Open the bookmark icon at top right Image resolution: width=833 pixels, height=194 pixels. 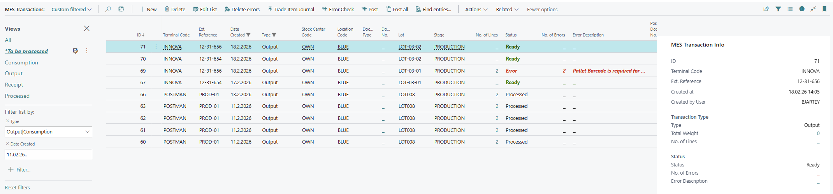tap(824, 9)
